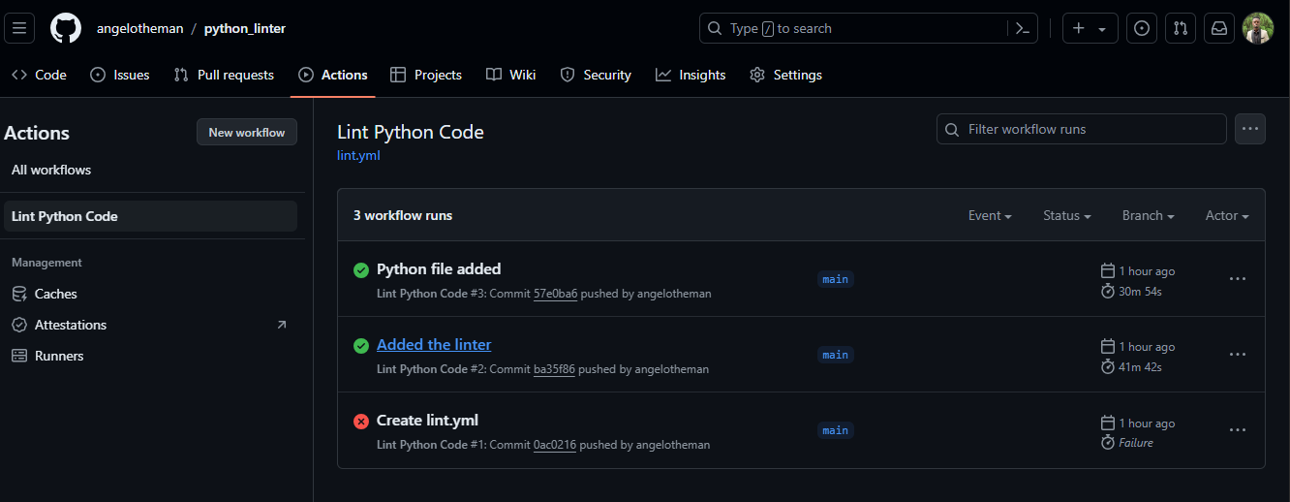This screenshot has height=502, width=1290.
Task: Open the hamburger navigation menu
Action: (20, 28)
